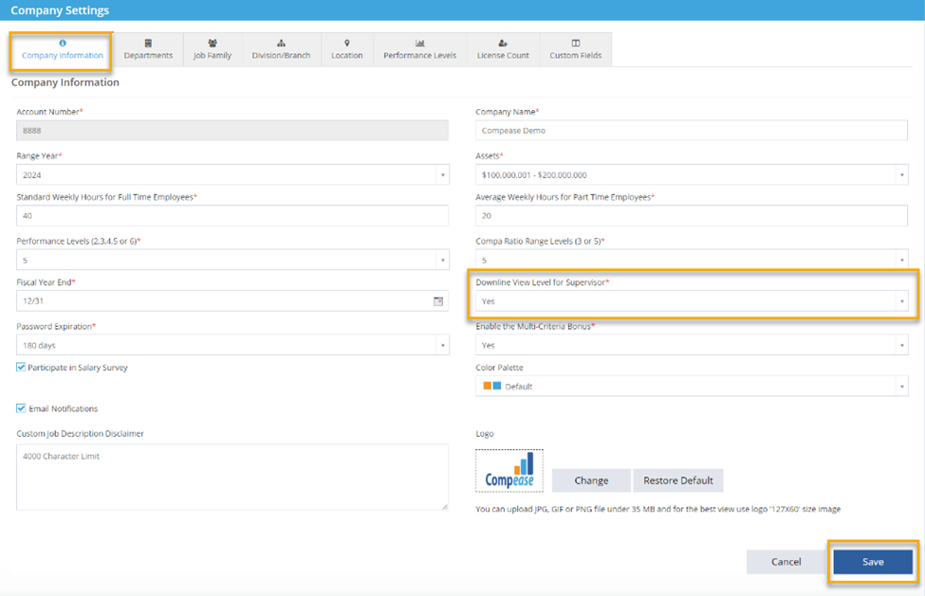Click the Custom Fields table icon
Screen dimensions: 925x596
click(x=575, y=42)
